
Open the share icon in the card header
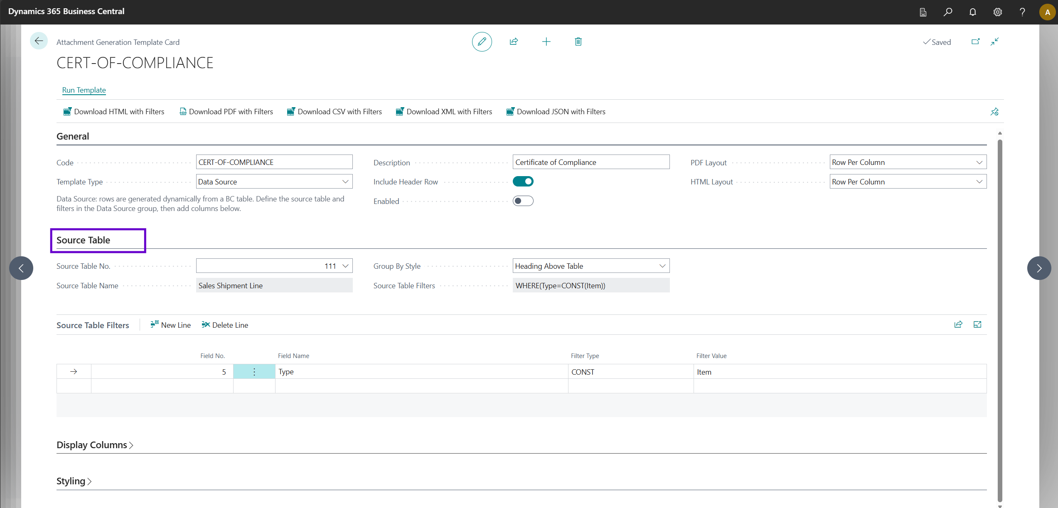coord(514,42)
